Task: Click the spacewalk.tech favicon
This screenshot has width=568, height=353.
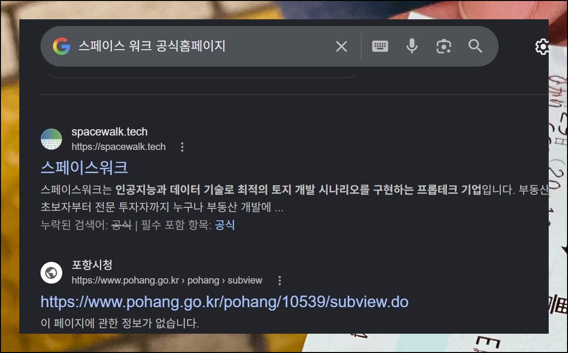Action: [x=52, y=139]
